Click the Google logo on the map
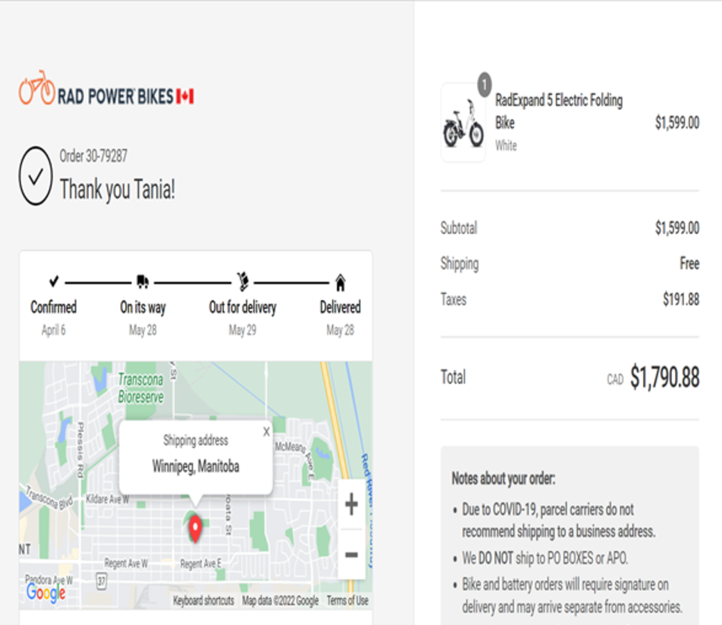Viewport: 722px width, 625px height. coord(46,592)
